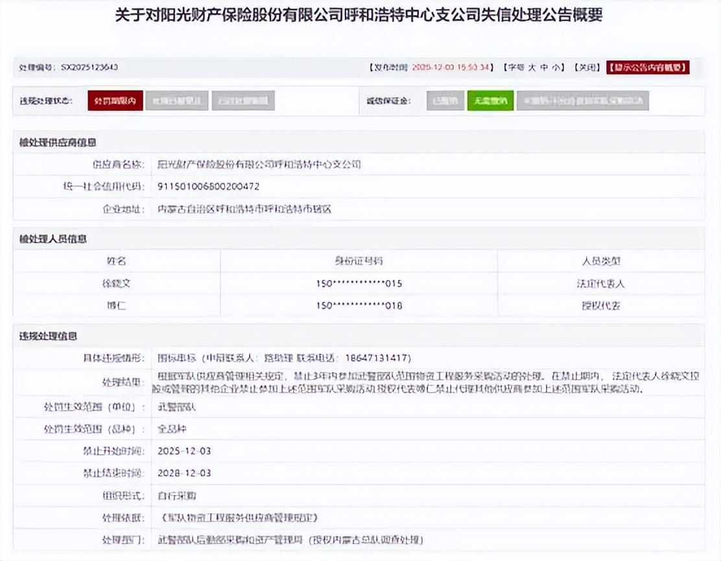Image resolution: width=721 pixels, height=561 pixels.
Task: Select the processing number SX2025123643
Action: (89, 67)
